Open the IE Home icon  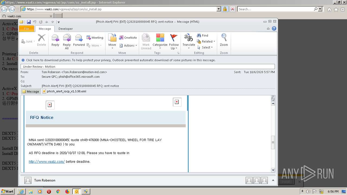329,9
